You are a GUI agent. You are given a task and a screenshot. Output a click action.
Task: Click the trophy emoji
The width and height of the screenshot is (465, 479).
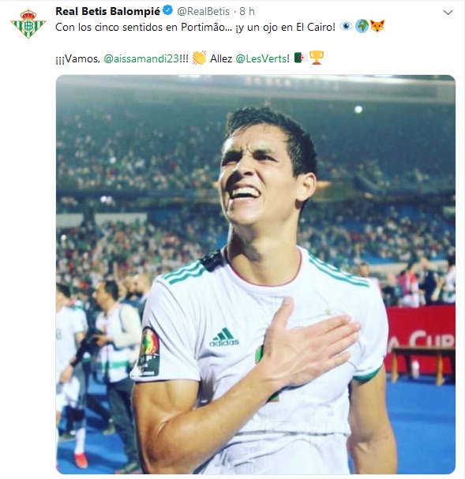317,58
